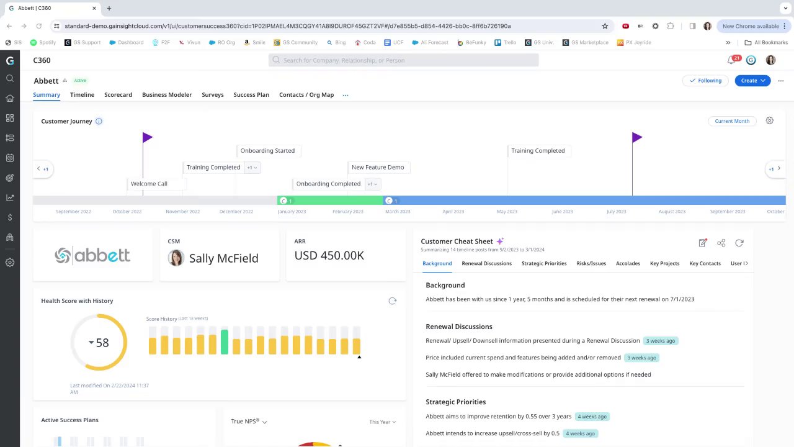Open the home icon in sidebar
The height and width of the screenshot is (447, 794).
10,98
